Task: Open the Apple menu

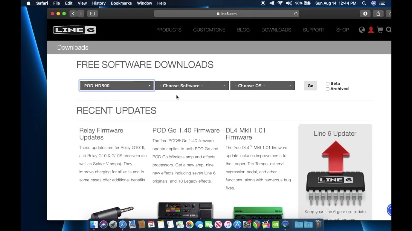Action: click(28, 3)
